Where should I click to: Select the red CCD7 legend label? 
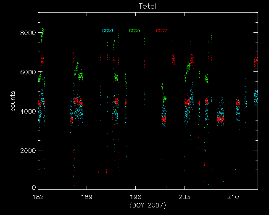coord(161,31)
